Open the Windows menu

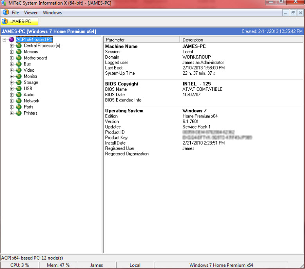click(x=52, y=13)
